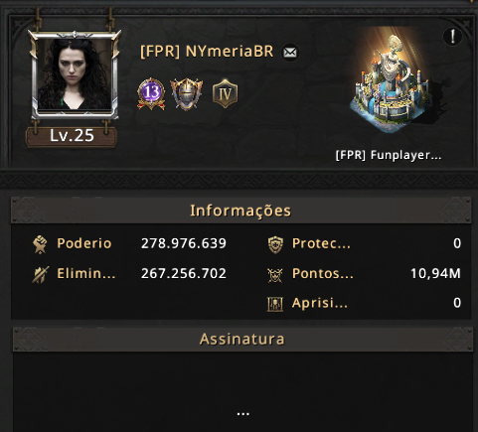Open the mail envelope icon beside NYmeriaBR
This screenshot has width=478, height=432.
[290, 53]
